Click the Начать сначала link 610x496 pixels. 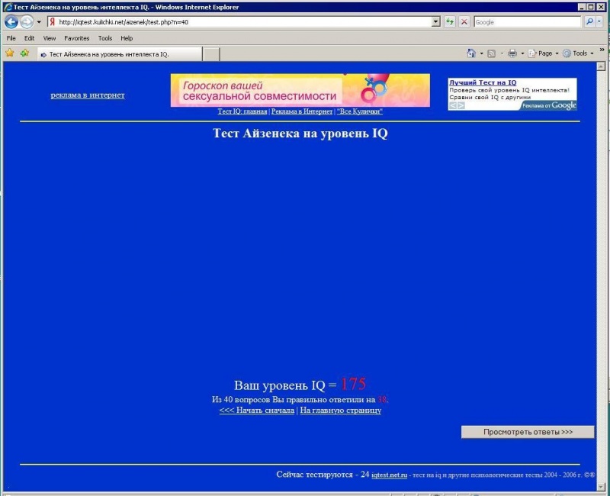pyautogui.click(x=257, y=411)
